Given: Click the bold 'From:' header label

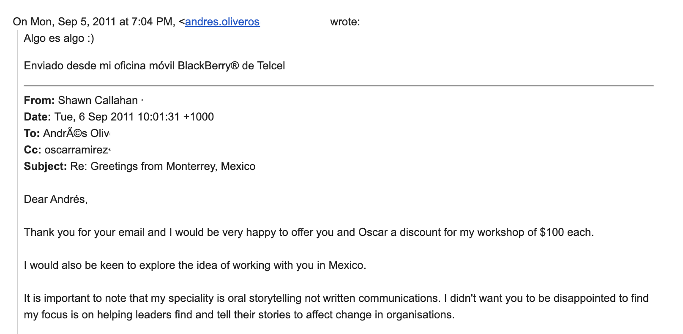Looking at the screenshot, I should 39,100.
